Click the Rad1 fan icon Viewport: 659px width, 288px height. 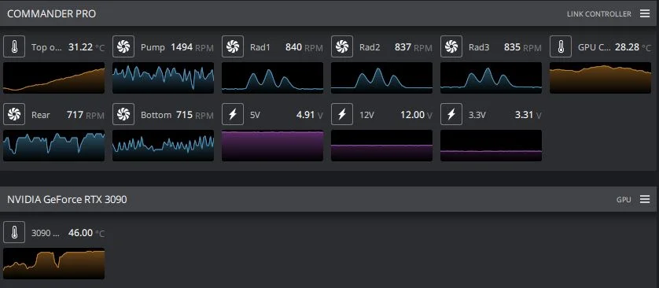(x=233, y=46)
